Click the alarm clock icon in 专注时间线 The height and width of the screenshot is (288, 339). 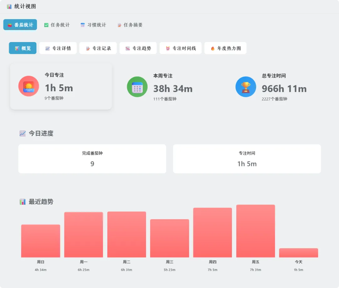pos(168,48)
